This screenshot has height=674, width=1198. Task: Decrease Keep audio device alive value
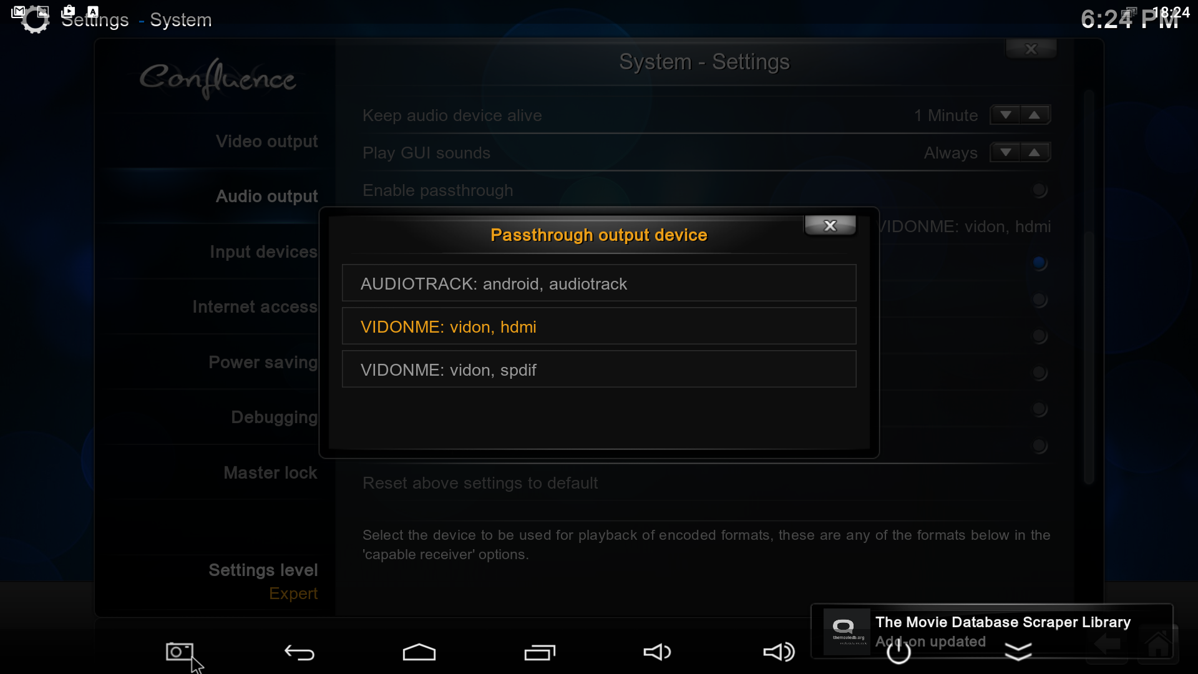pos(1005,115)
